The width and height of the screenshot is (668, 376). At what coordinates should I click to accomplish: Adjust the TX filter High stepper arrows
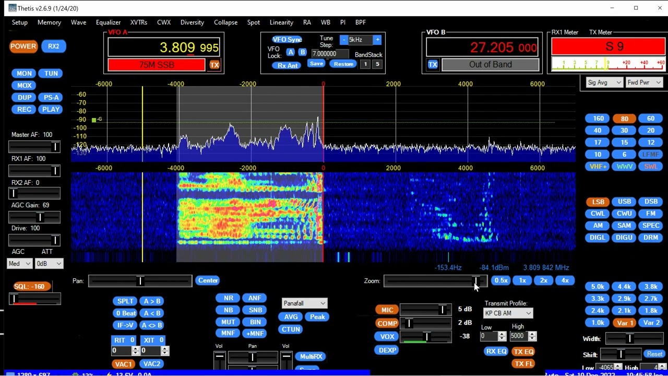point(533,336)
